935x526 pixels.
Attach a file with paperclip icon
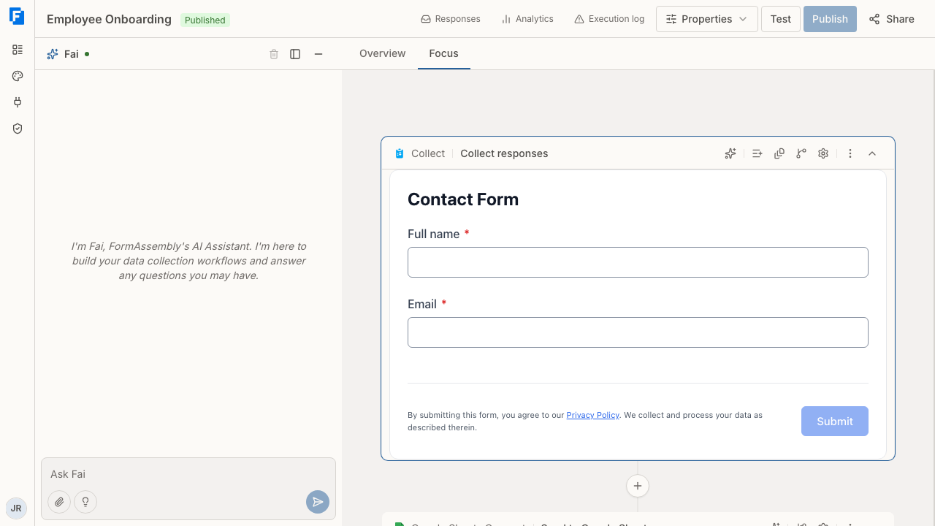pyautogui.click(x=59, y=502)
